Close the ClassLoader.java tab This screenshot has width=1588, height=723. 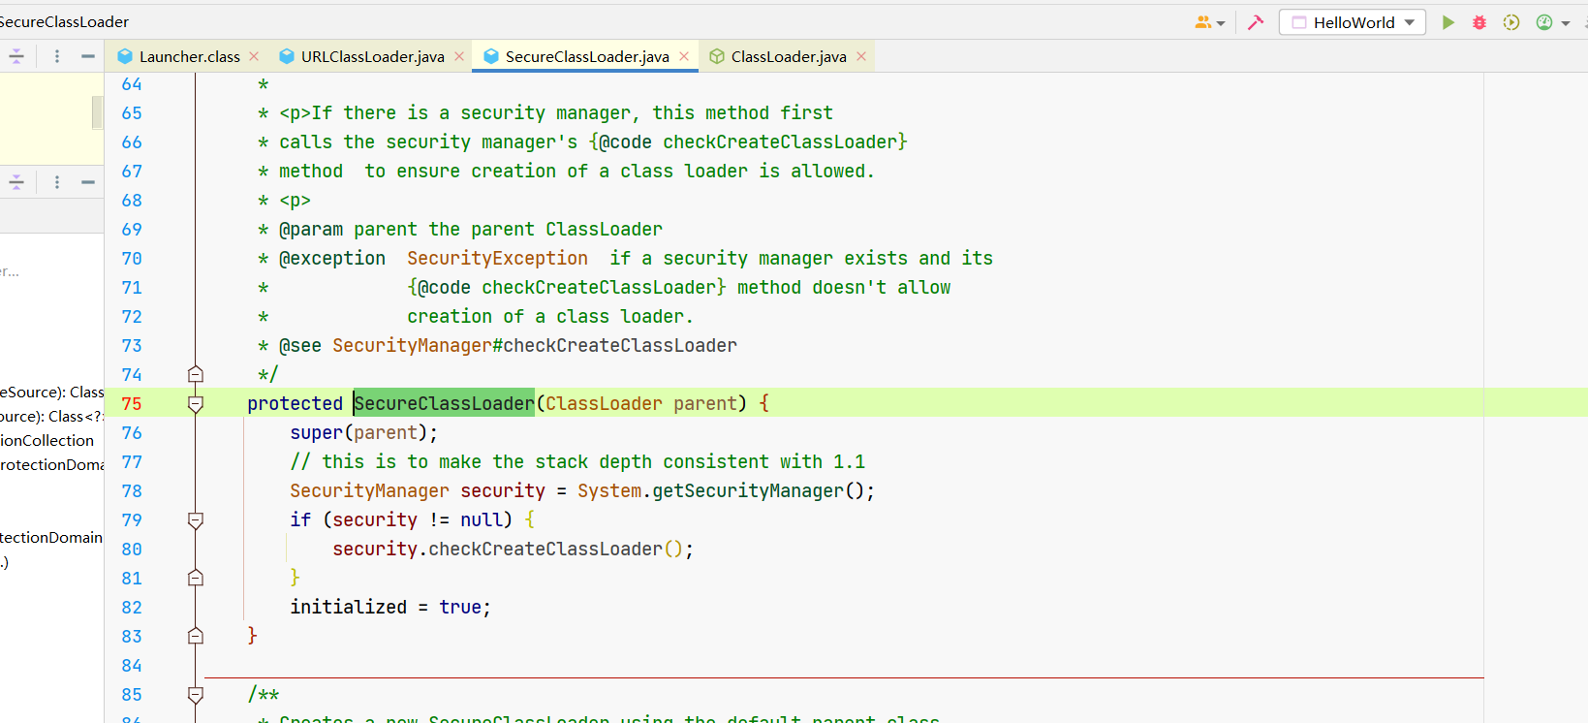(861, 56)
